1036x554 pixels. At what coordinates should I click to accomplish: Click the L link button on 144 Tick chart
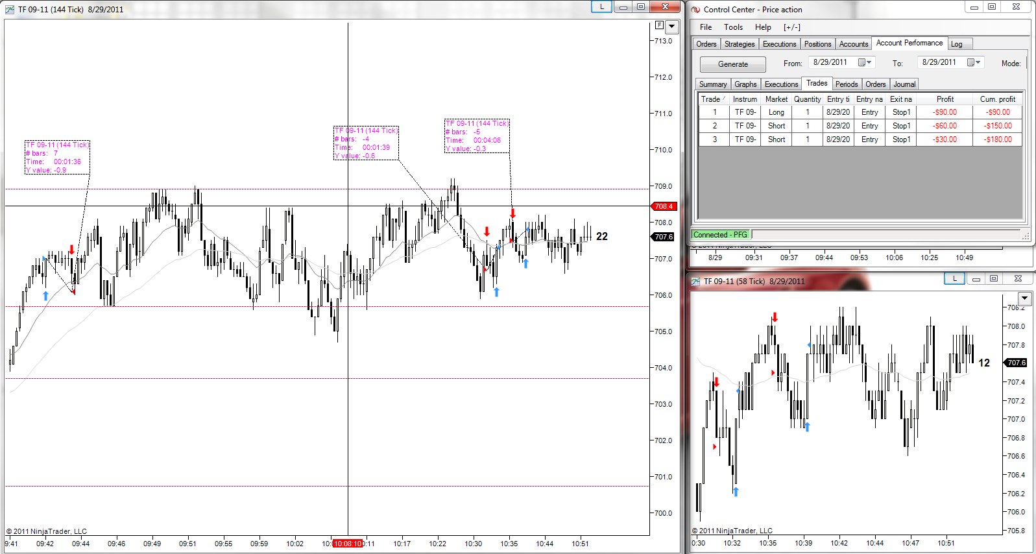(601, 7)
